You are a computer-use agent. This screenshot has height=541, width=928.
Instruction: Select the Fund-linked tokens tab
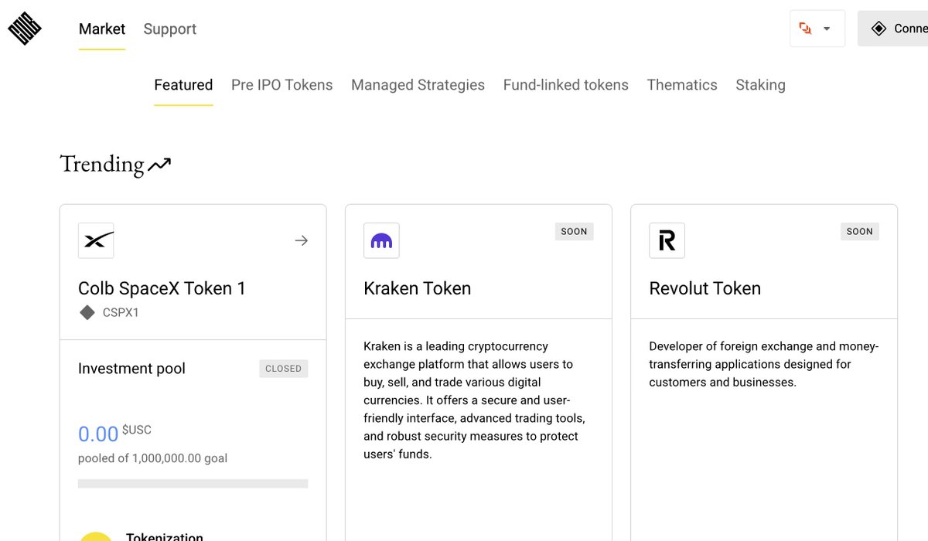point(565,85)
